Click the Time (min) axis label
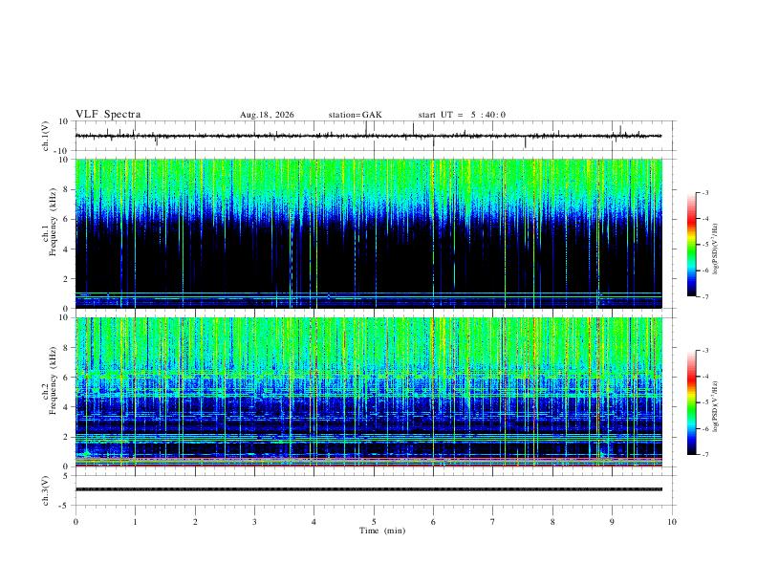Screen dimensions: 757x585 pyautogui.click(x=382, y=531)
